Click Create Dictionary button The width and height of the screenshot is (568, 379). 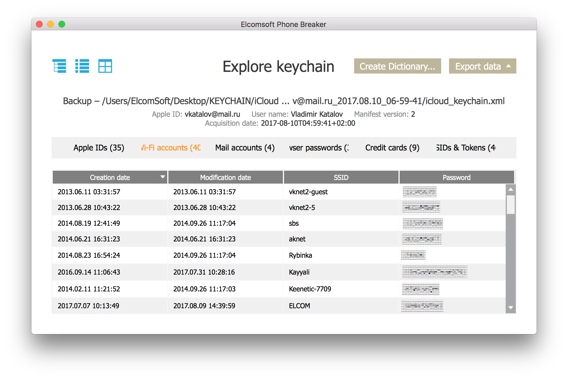(397, 66)
